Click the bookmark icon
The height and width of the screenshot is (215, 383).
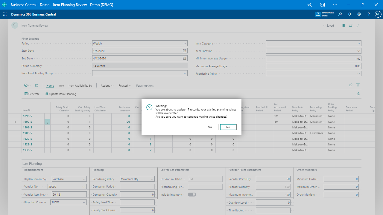(344, 26)
